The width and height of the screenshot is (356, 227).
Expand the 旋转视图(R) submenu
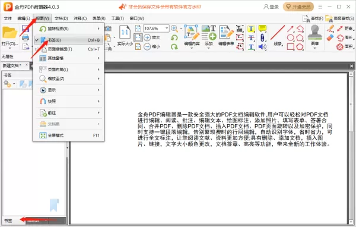click(x=69, y=29)
